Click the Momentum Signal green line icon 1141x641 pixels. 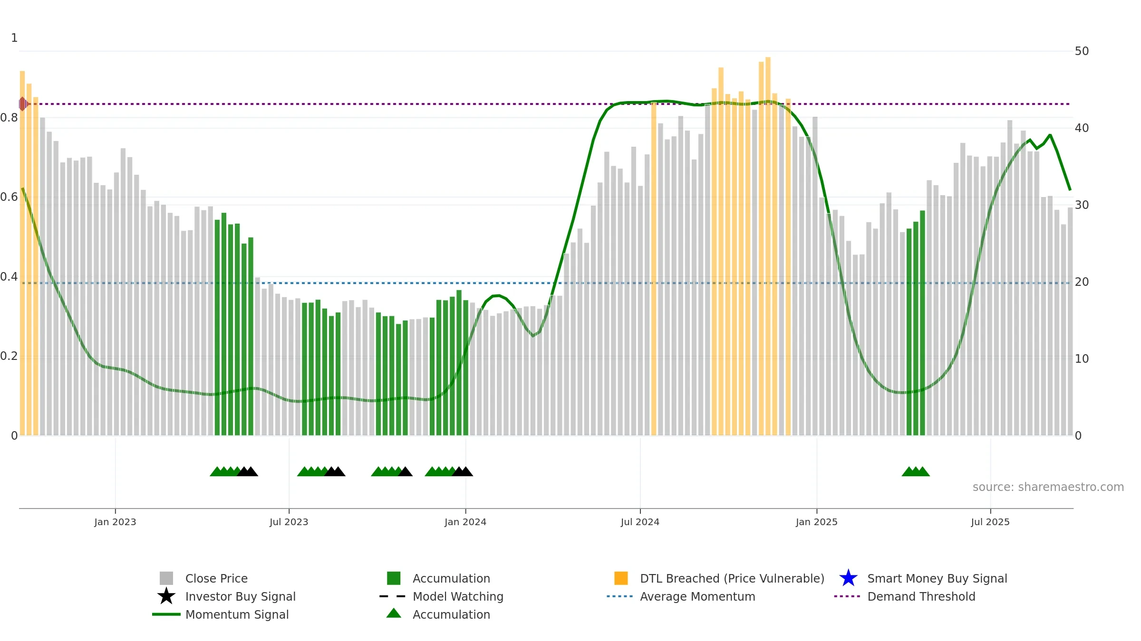tap(166, 614)
